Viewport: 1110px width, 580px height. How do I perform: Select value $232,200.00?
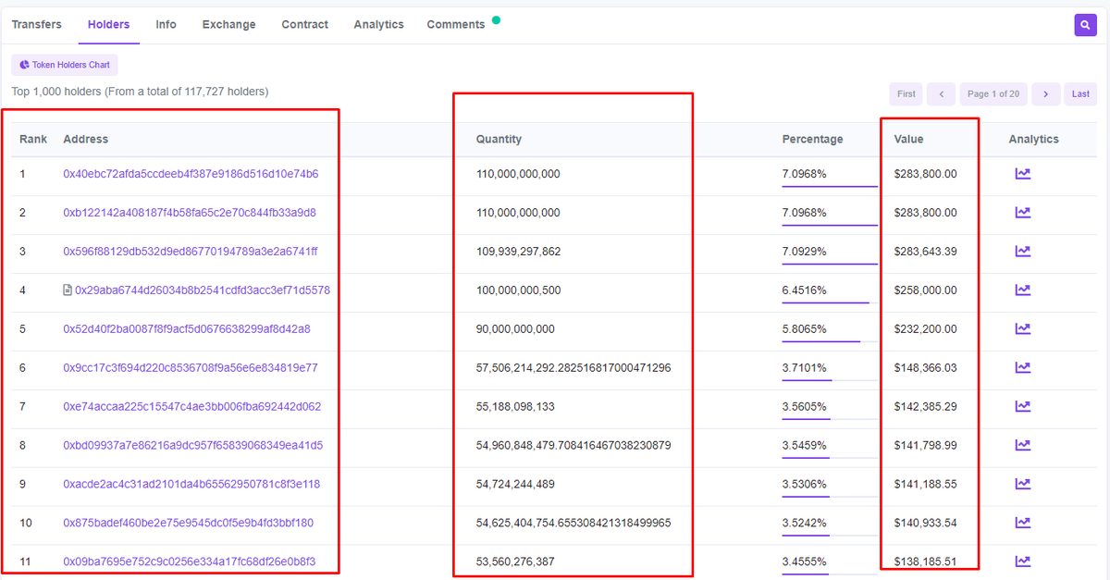[x=926, y=329]
